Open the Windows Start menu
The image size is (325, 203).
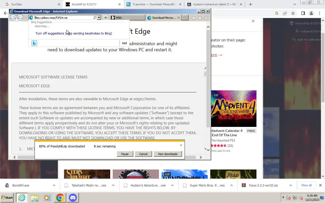coord(7,198)
